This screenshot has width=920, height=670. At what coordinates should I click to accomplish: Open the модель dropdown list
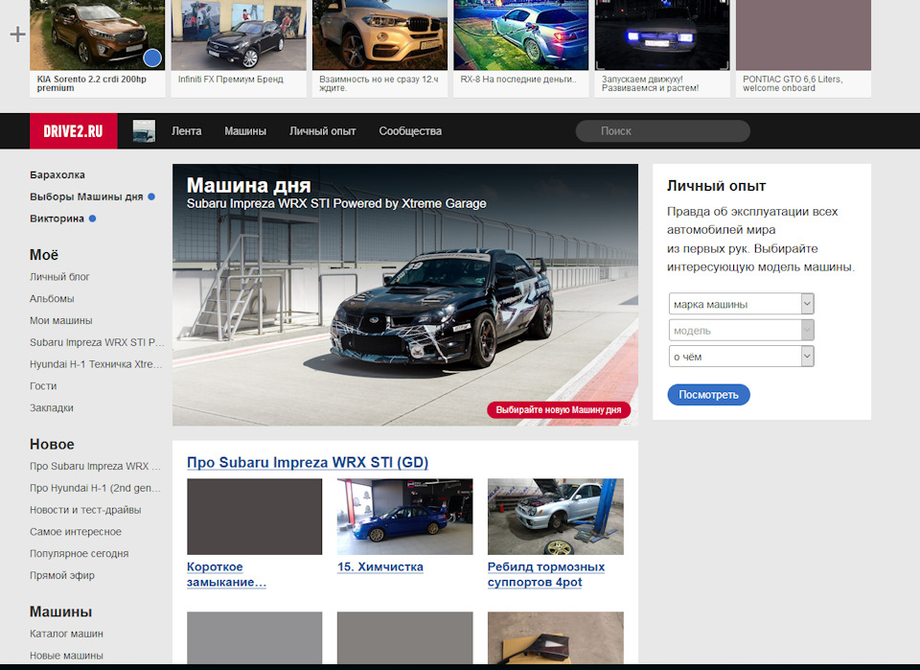tap(741, 330)
